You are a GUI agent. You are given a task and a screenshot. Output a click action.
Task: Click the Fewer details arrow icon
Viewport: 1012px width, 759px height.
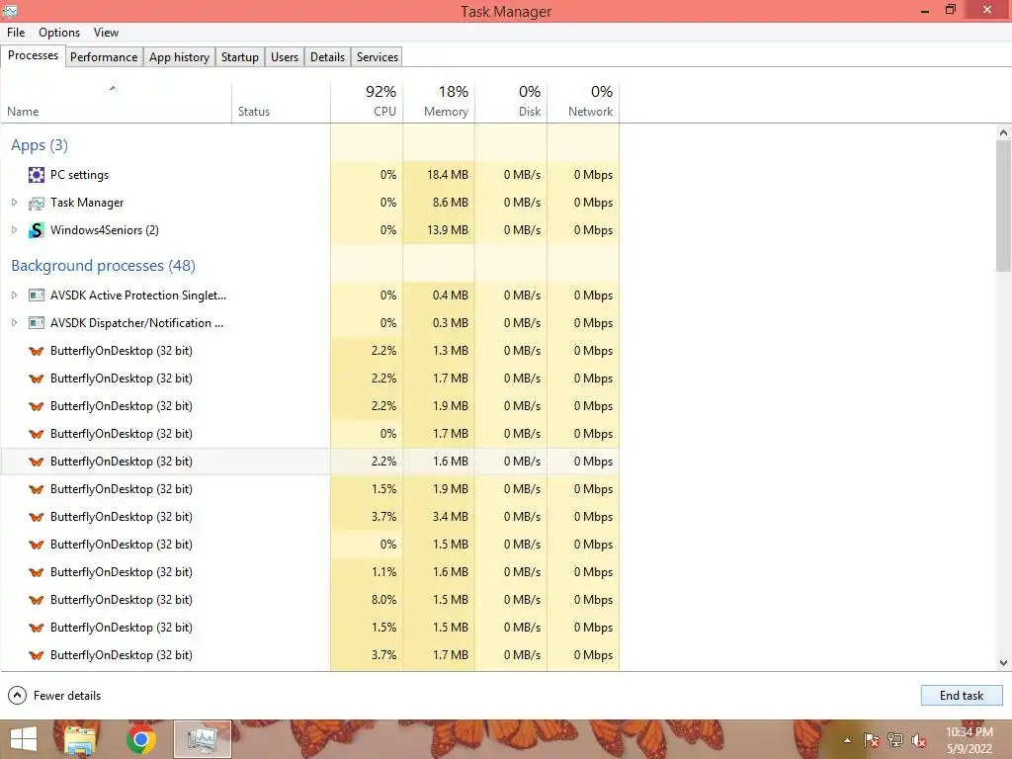17,695
